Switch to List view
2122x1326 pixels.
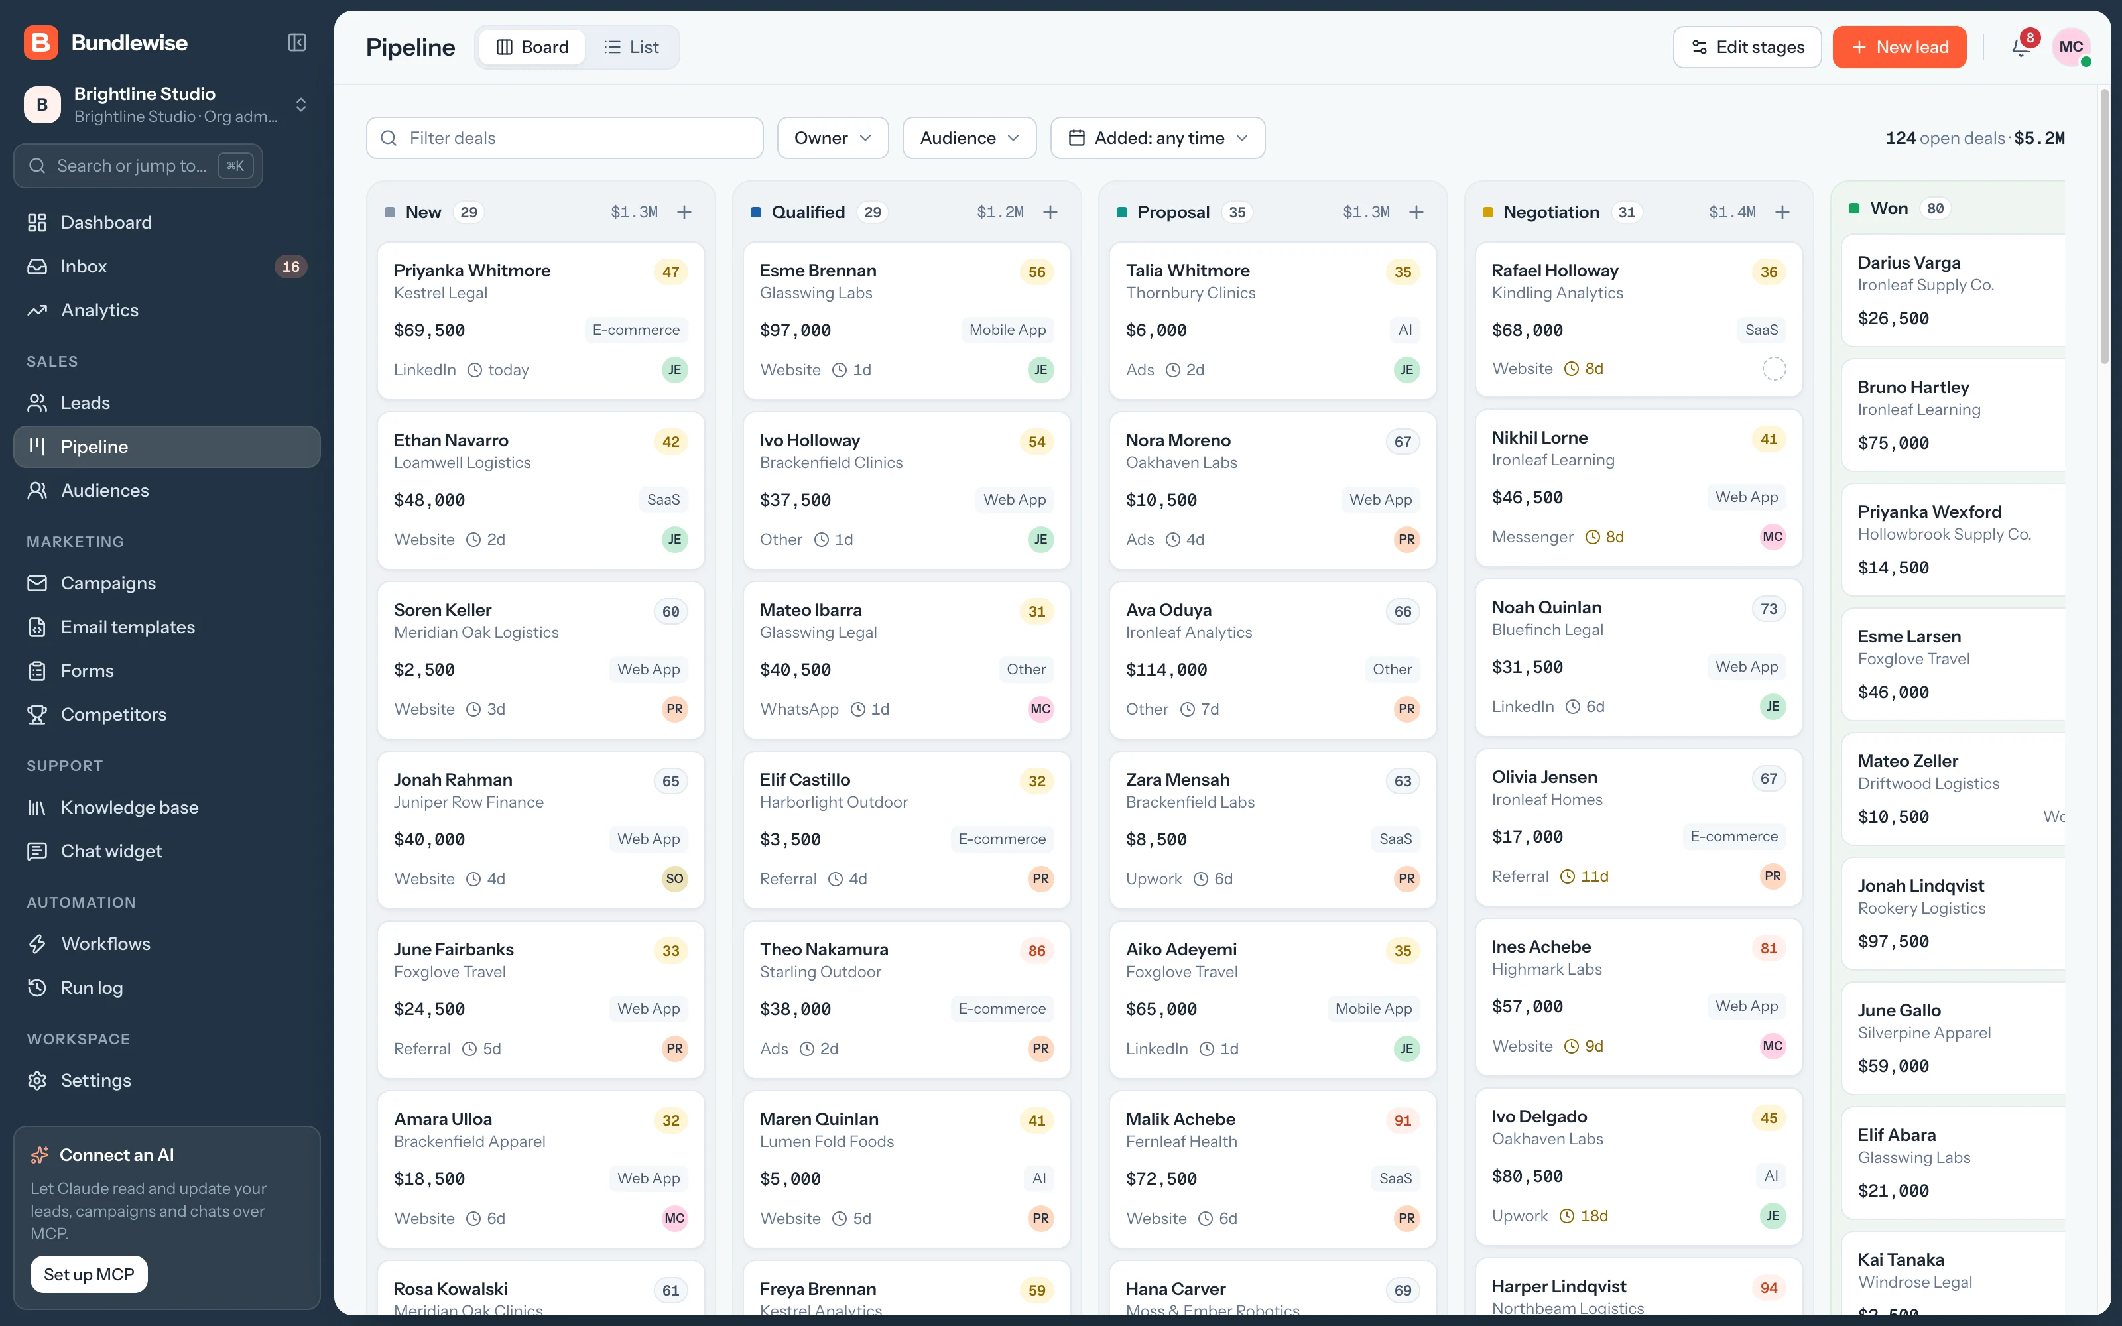tap(631, 47)
